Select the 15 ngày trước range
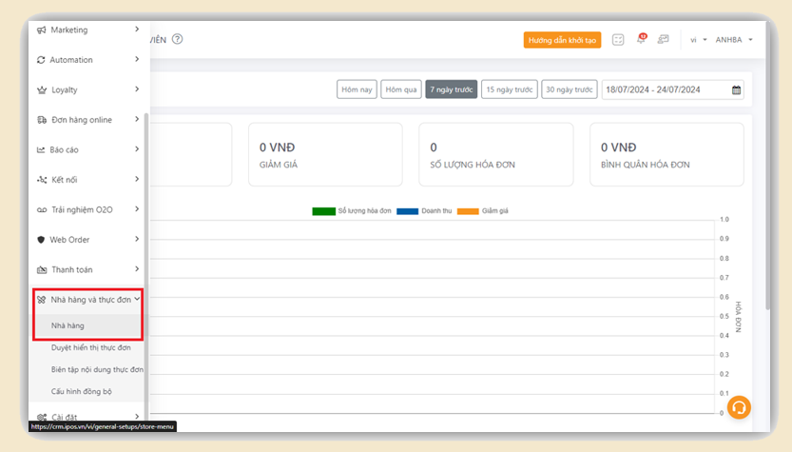Screen dimensions: 792x452 pos(509,90)
